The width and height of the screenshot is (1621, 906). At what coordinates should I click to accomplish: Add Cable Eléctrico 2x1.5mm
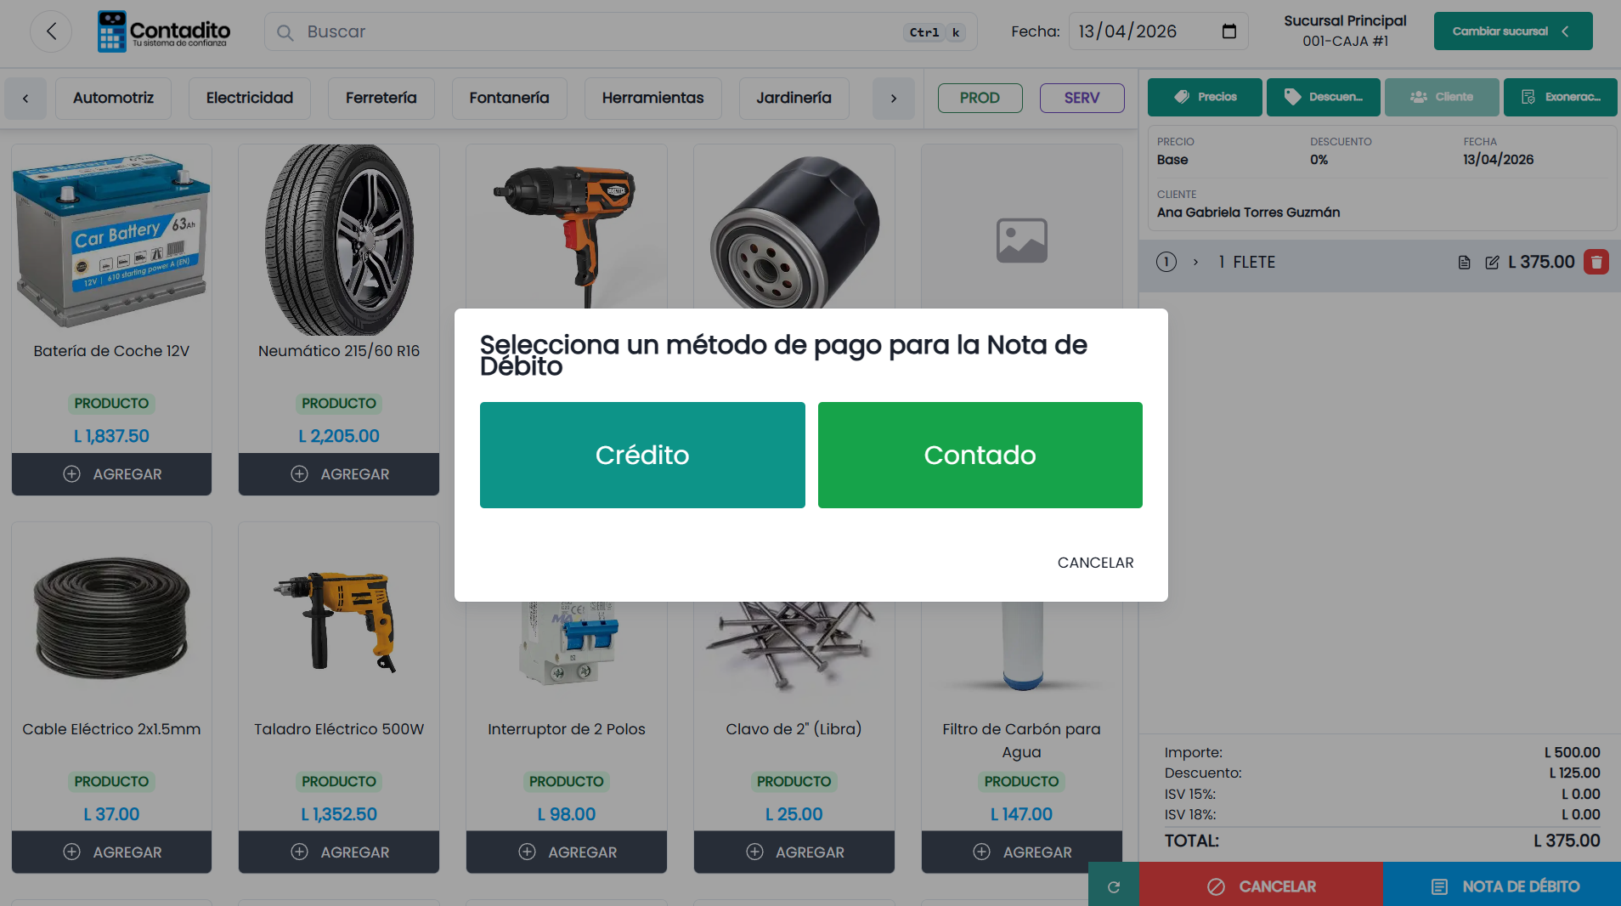point(111,852)
